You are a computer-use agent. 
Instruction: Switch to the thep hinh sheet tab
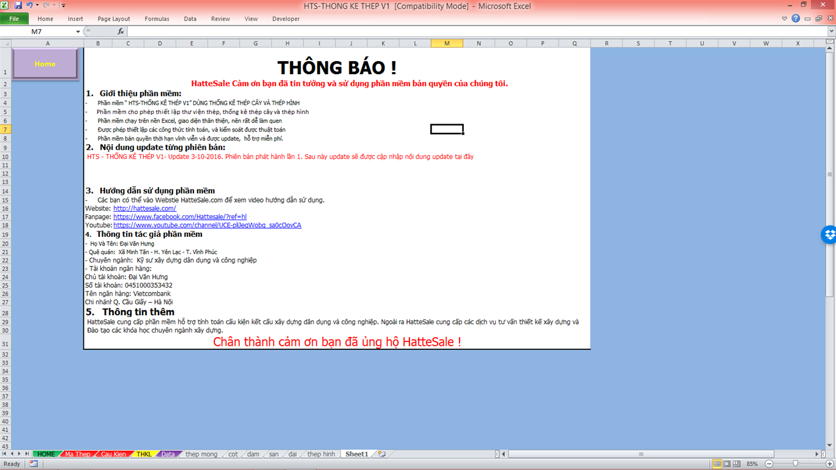[x=321, y=454]
